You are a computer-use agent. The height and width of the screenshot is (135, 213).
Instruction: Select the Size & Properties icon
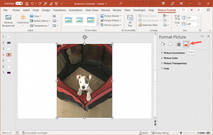coord(178,44)
